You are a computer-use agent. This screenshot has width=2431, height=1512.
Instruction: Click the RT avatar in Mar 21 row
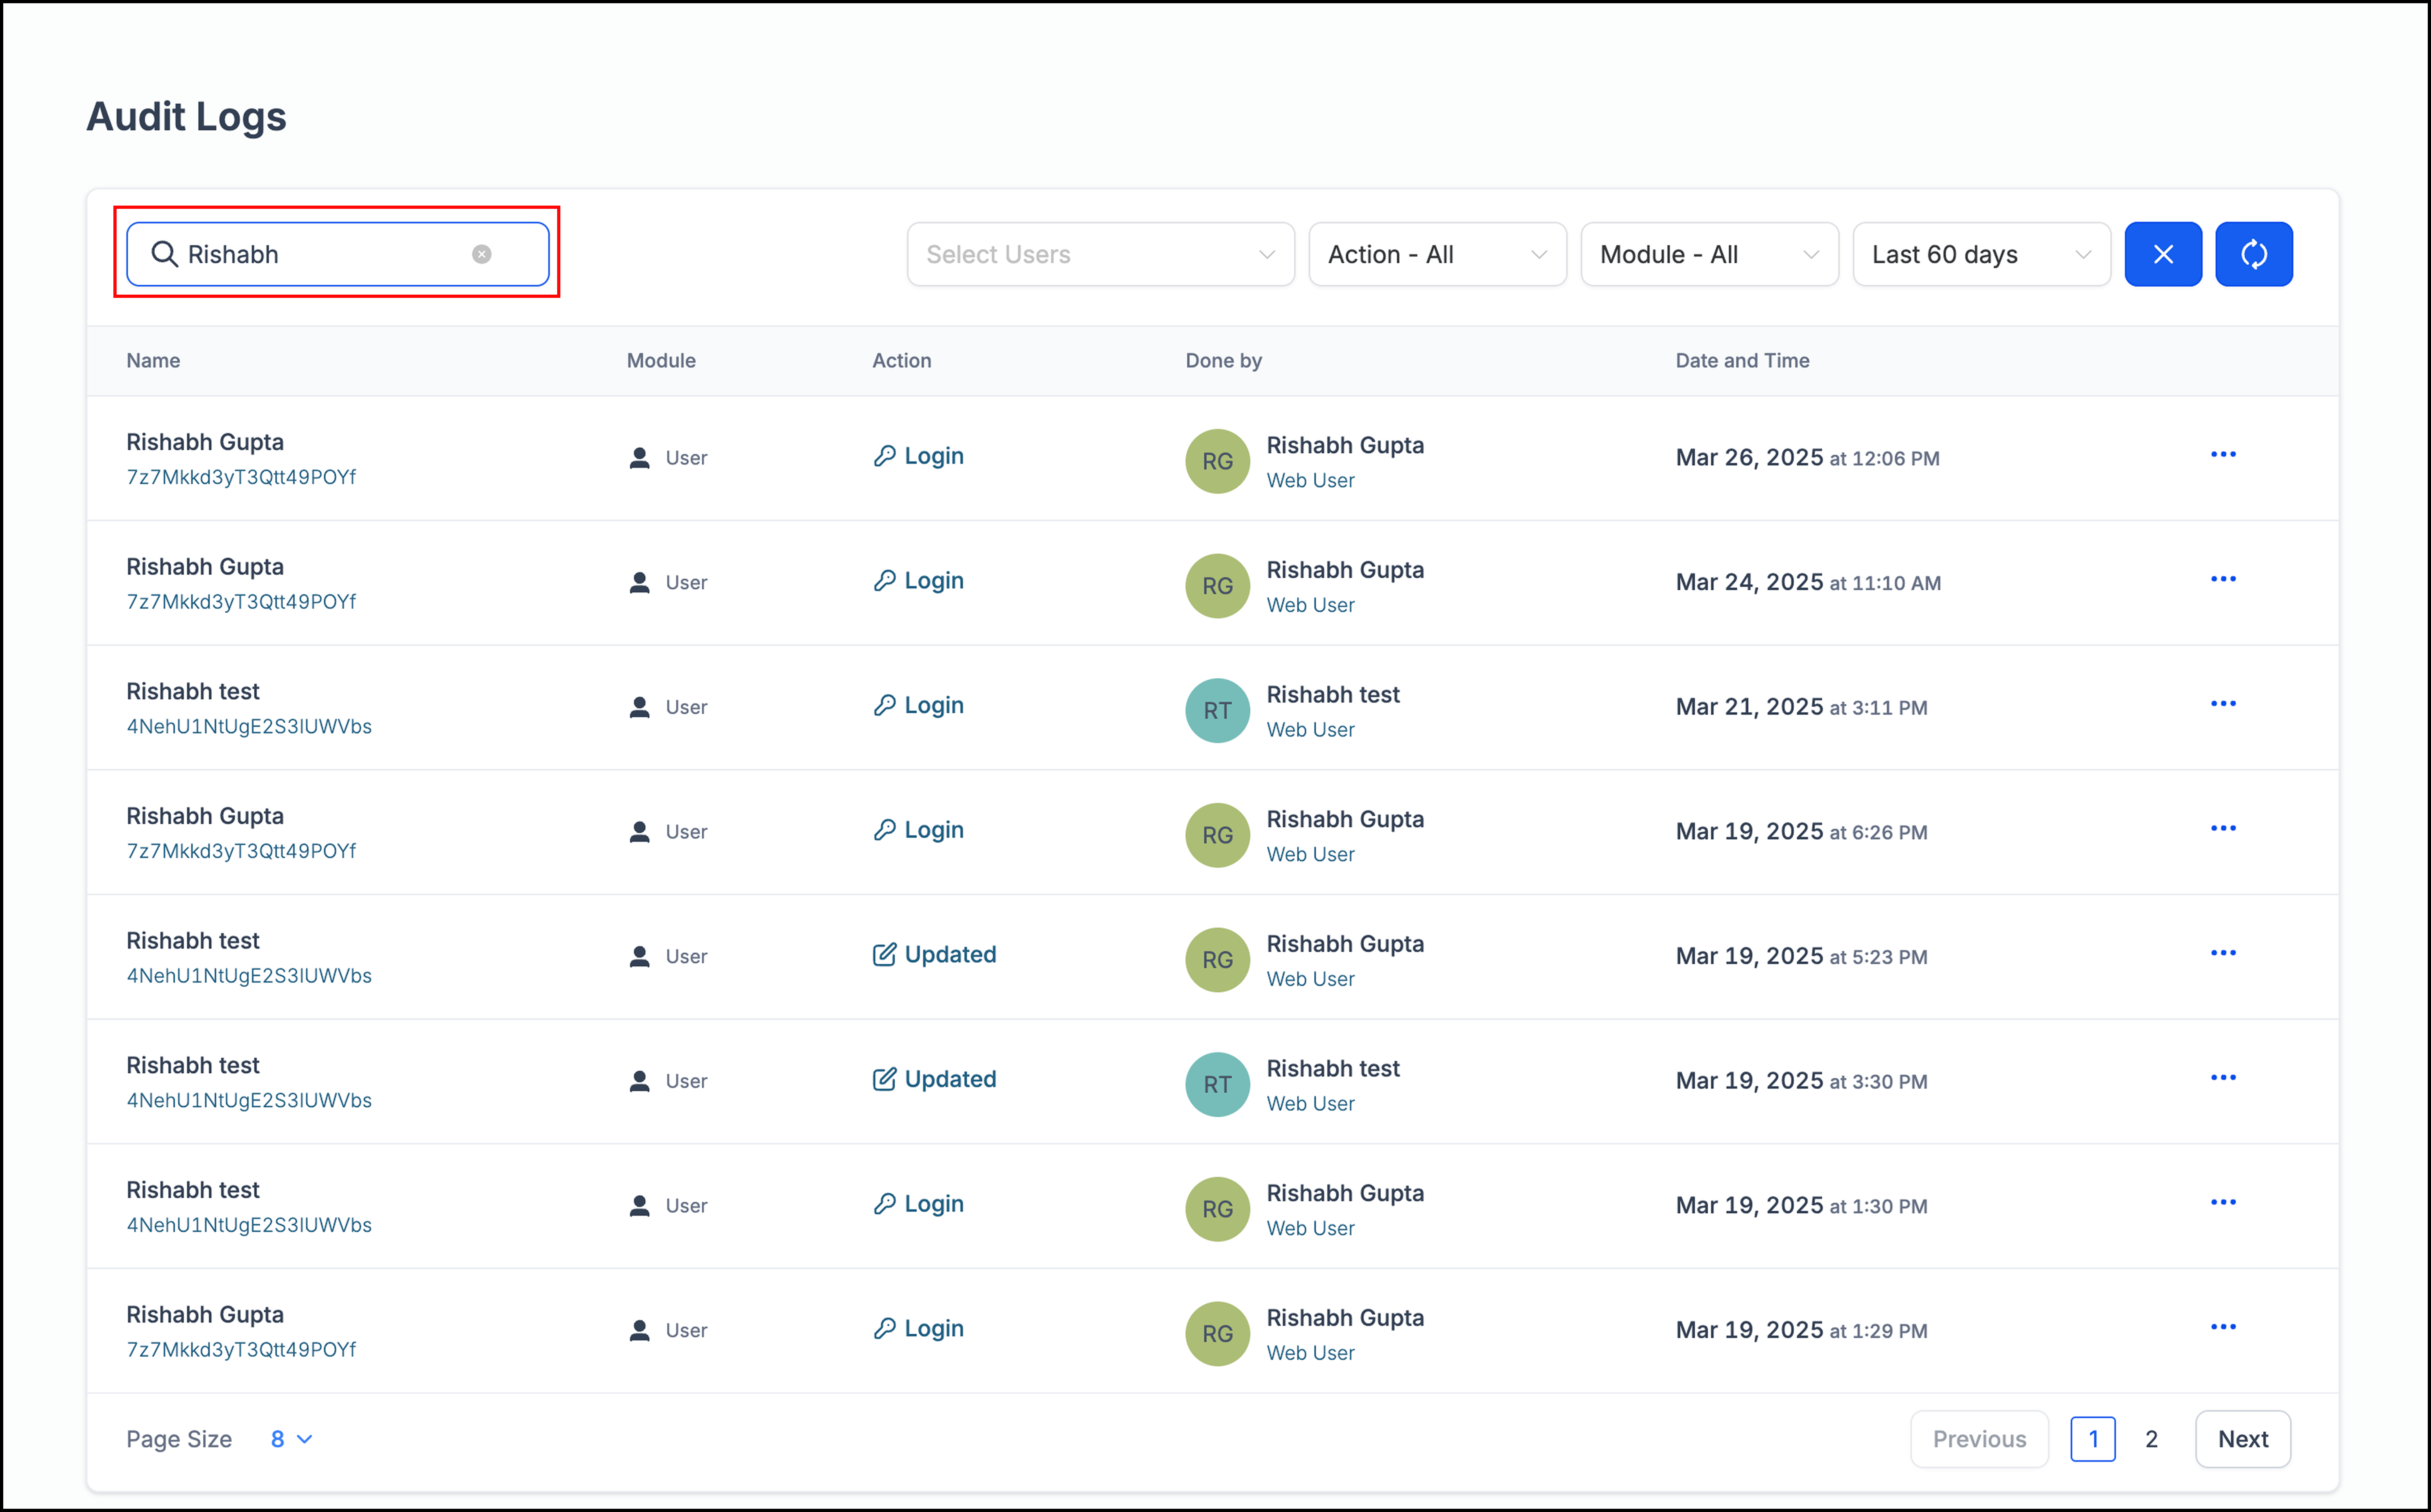pos(1216,710)
